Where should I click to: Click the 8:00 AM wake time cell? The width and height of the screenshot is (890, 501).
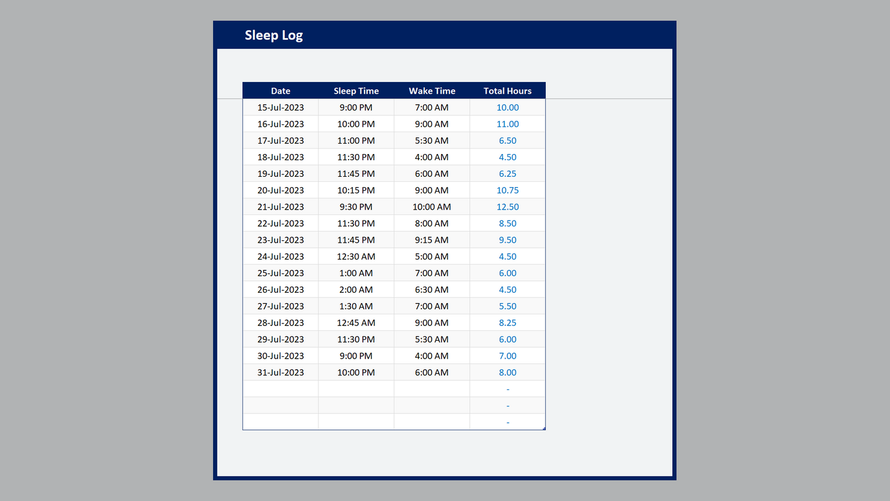click(x=432, y=223)
